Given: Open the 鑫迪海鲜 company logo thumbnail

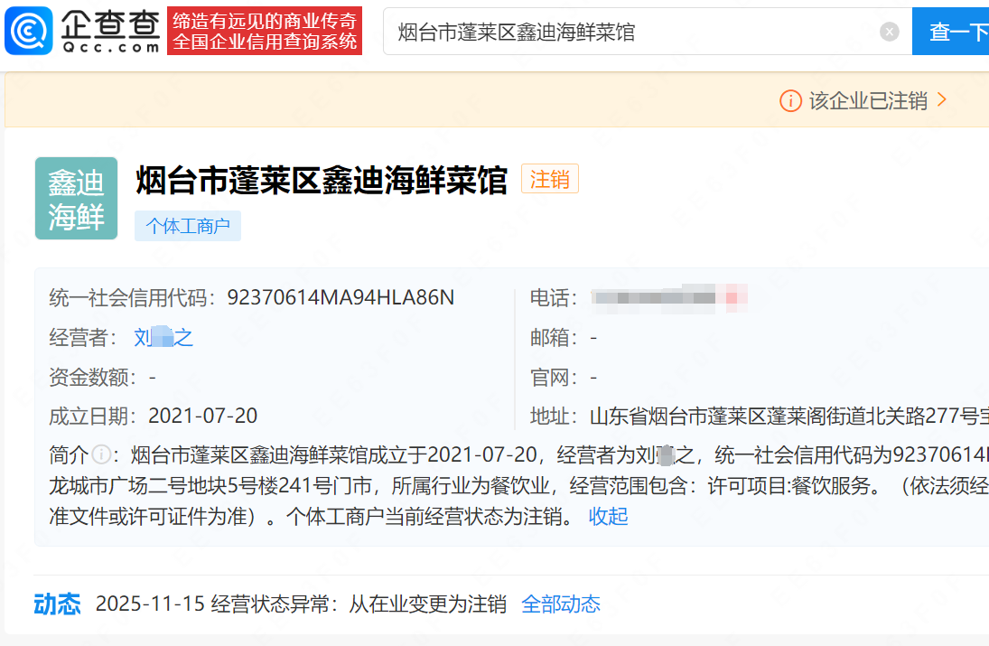Looking at the screenshot, I should (x=76, y=199).
